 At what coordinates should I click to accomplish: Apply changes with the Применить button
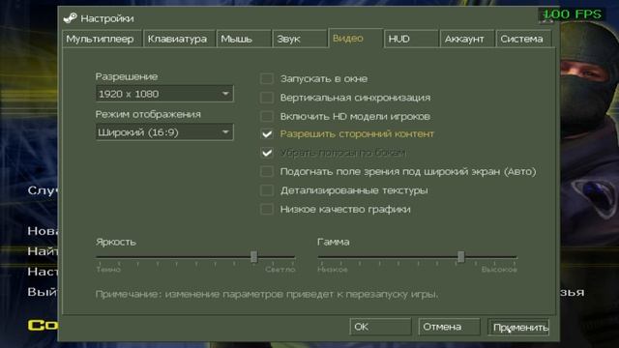point(518,327)
